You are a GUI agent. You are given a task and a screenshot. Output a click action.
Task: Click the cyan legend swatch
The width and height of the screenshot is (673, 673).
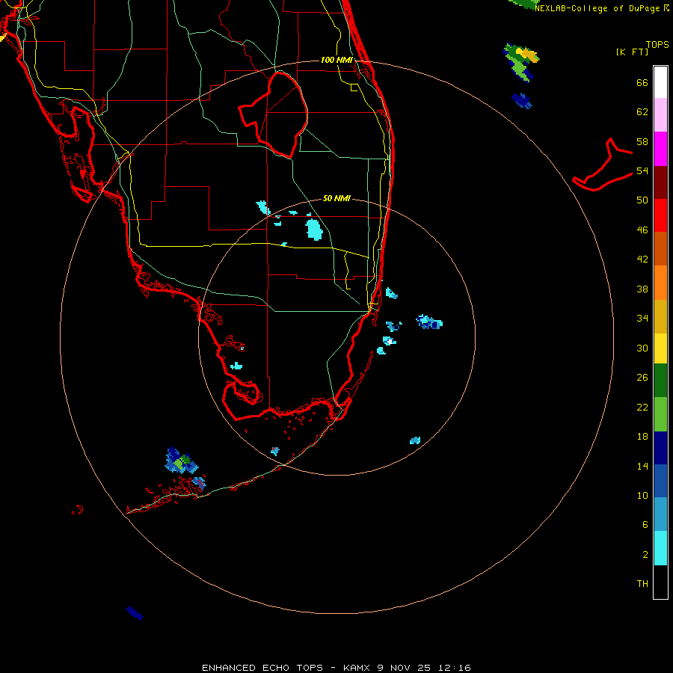click(x=660, y=548)
